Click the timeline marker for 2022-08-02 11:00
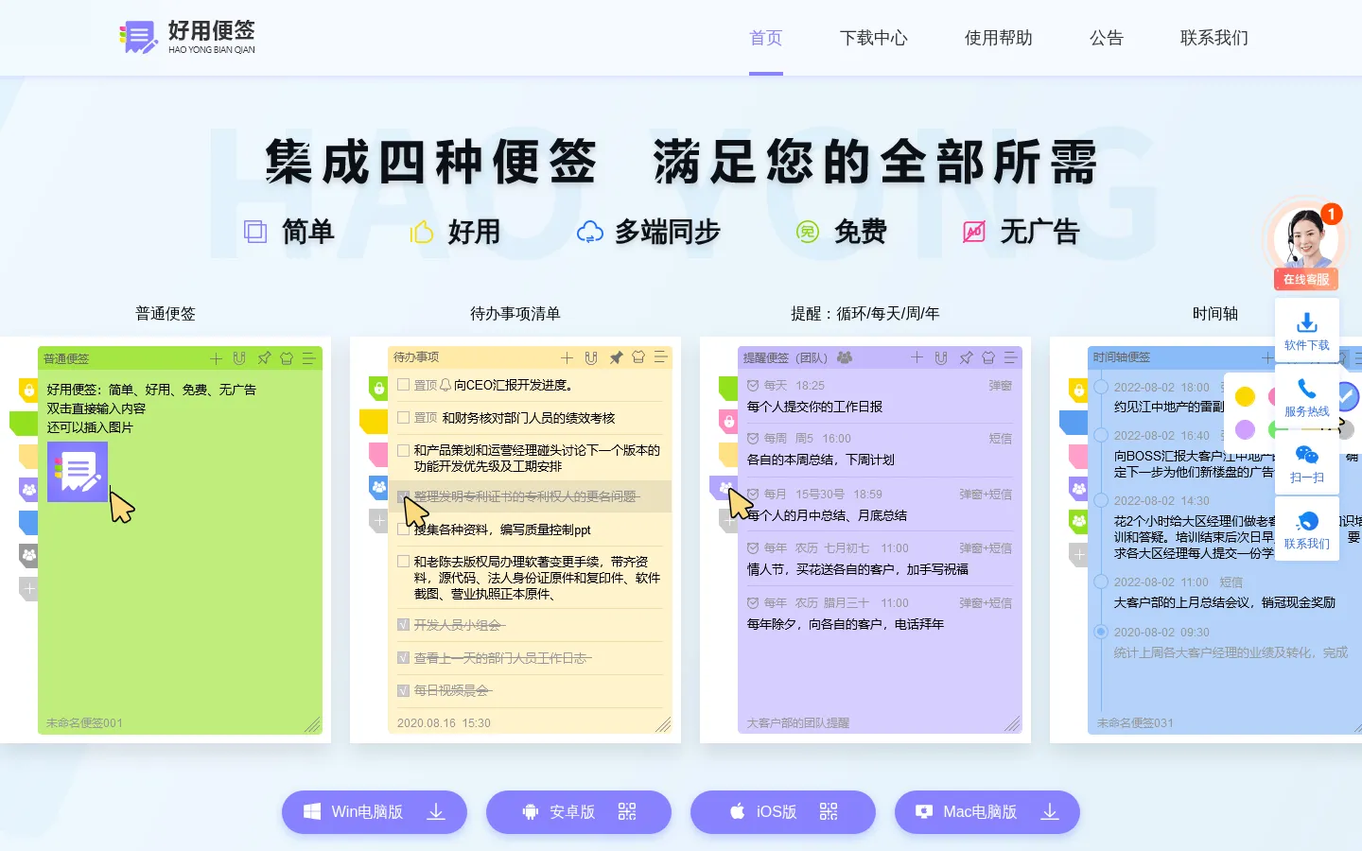The width and height of the screenshot is (1362, 851). click(x=1101, y=582)
